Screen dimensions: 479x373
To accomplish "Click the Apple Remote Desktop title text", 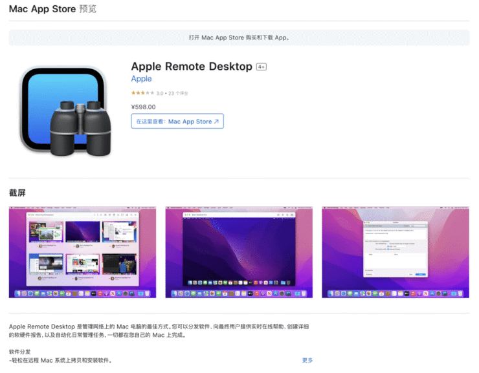I will coord(192,67).
